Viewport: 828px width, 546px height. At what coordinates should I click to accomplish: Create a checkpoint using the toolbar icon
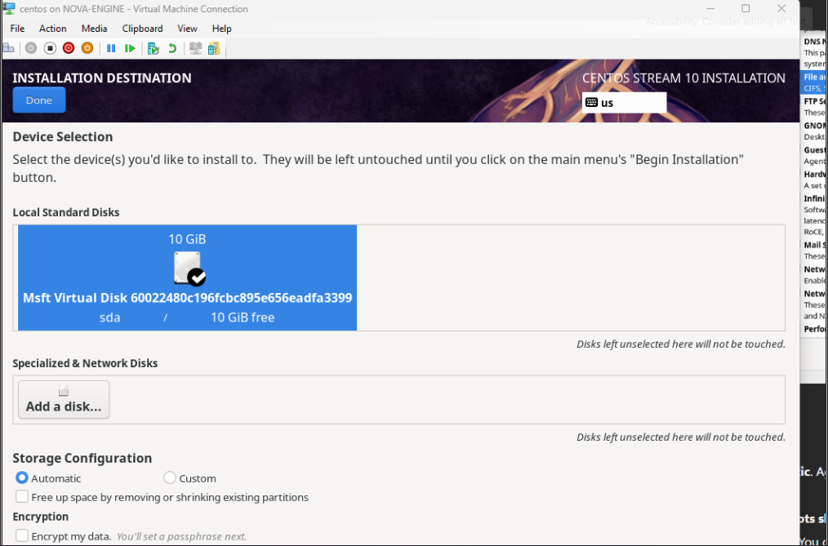click(x=153, y=48)
